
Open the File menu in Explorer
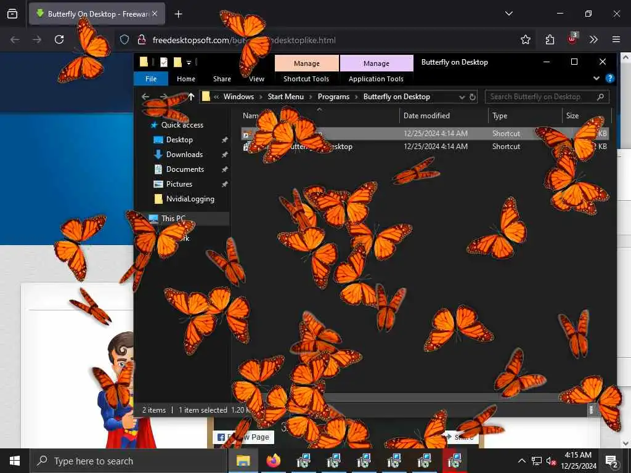[x=151, y=79]
